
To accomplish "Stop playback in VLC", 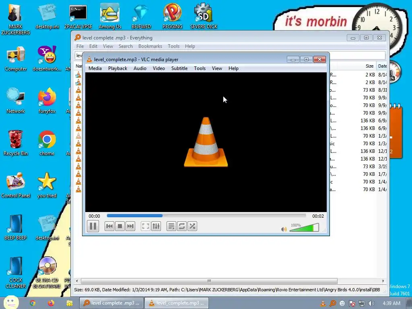I will pyautogui.click(x=120, y=226).
